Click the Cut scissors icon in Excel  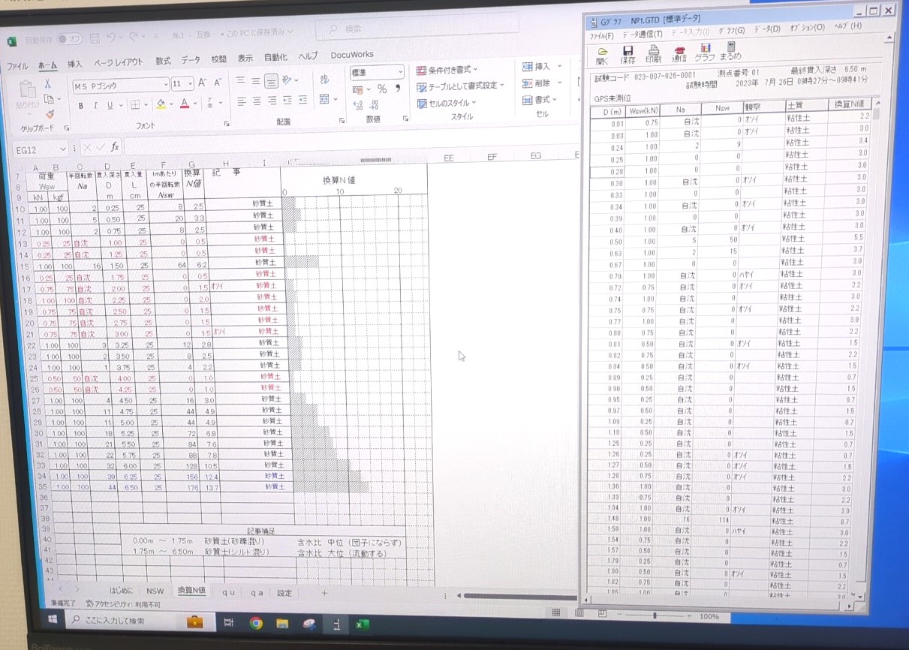coord(47,84)
